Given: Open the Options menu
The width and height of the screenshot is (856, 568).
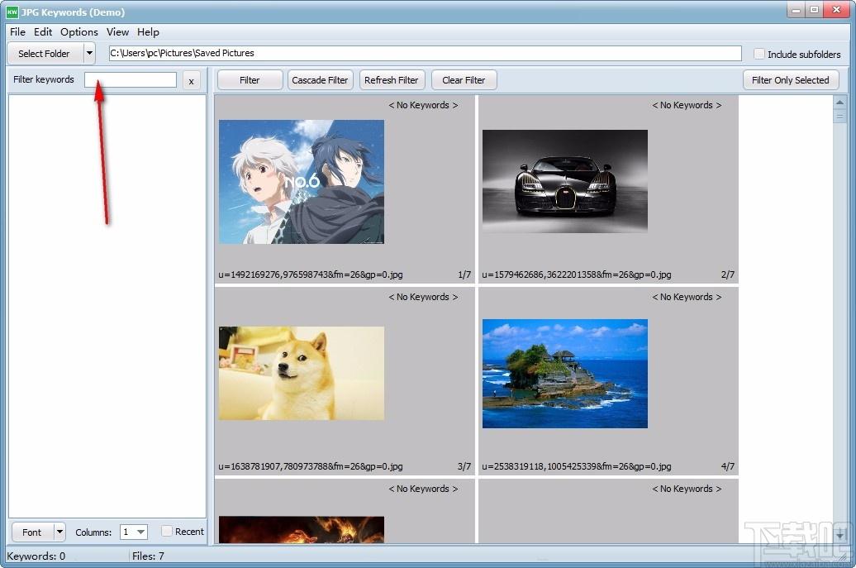Looking at the screenshot, I should (x=79, y=32).
